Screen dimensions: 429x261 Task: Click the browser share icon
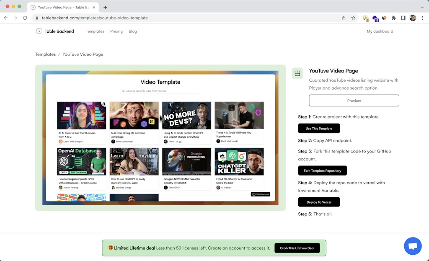click(x=344, y=18)
